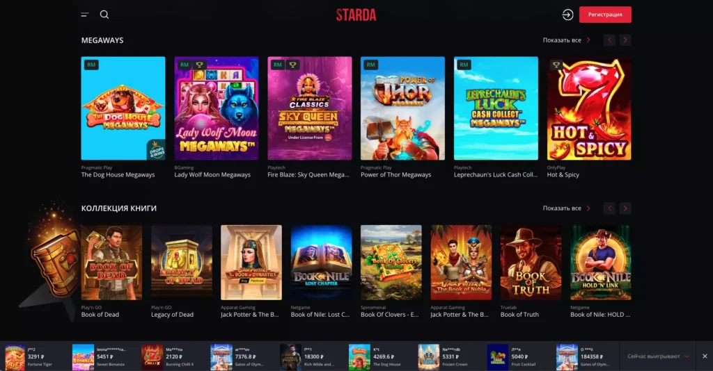Screen dimensions: 713x371
Task: Show next Megaways games with right arrow
Action: (x=625, y=40)
